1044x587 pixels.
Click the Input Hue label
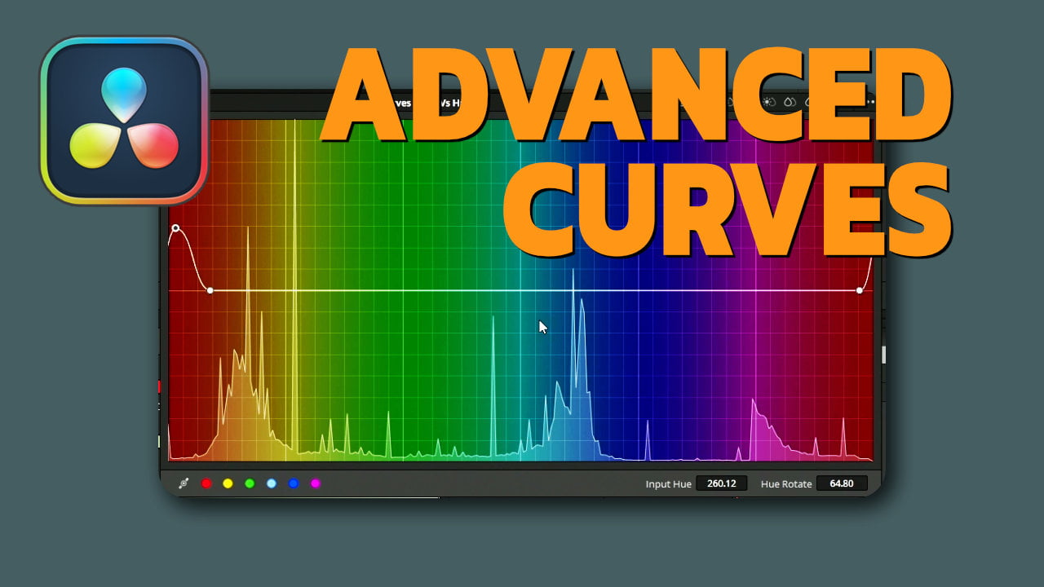pyautogui.click(x=669, y=484)
